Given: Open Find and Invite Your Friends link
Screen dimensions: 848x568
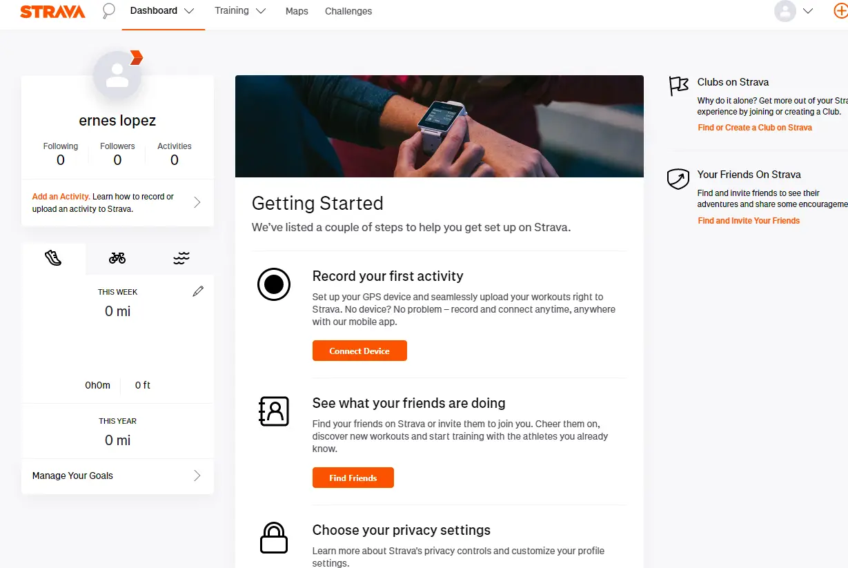Looking at the screenshot, I should click(749, 221).
